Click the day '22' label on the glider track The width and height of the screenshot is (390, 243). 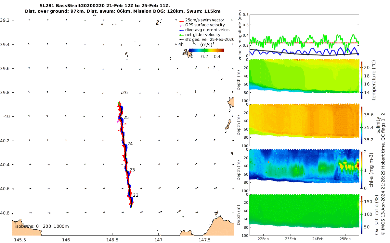tap(136, 195)
